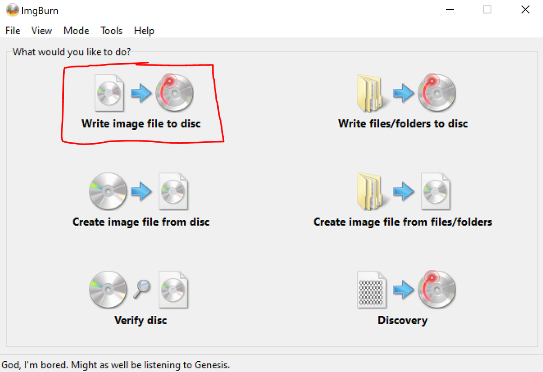The height and width of the screenshot is (372, 543).
Task: Minimize the ImgBurn window
Action: tap(450, 10)
